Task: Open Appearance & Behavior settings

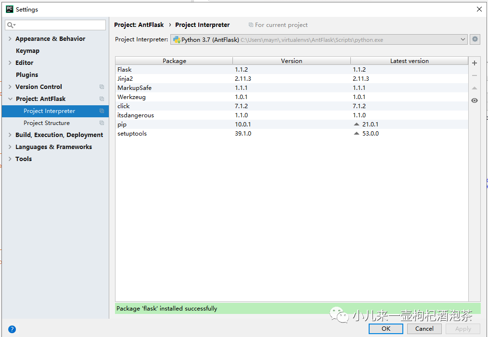Action: (50, 39)
